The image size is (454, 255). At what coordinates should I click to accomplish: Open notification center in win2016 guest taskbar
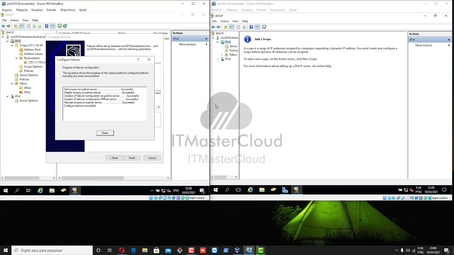click(x=444, y=190)
